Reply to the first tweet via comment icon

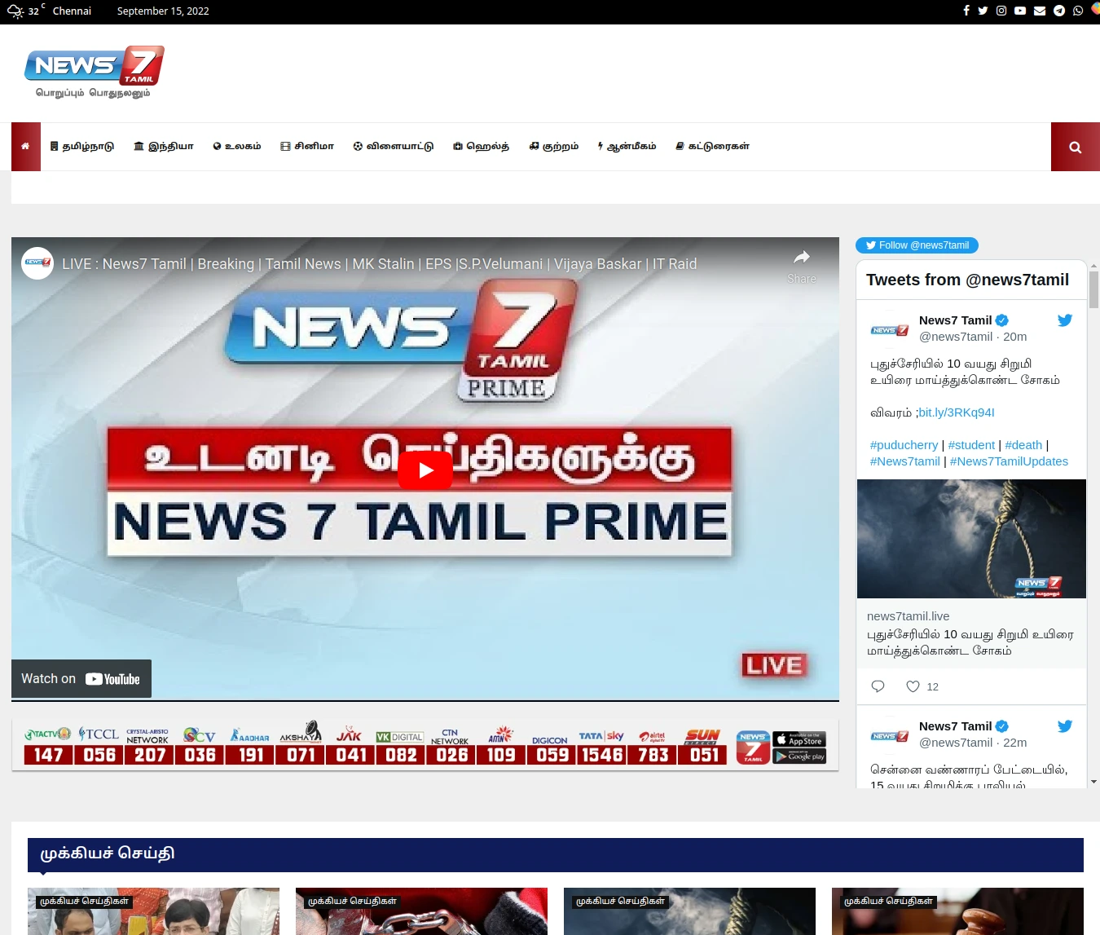pyautogui.click(x=878, y=686)
